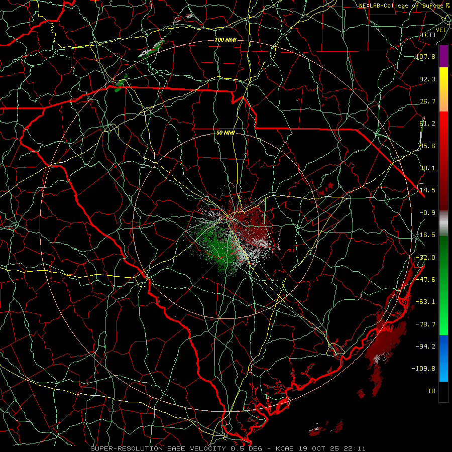
Task: Select the -78.7 legend value
Action: pos(425,324)
